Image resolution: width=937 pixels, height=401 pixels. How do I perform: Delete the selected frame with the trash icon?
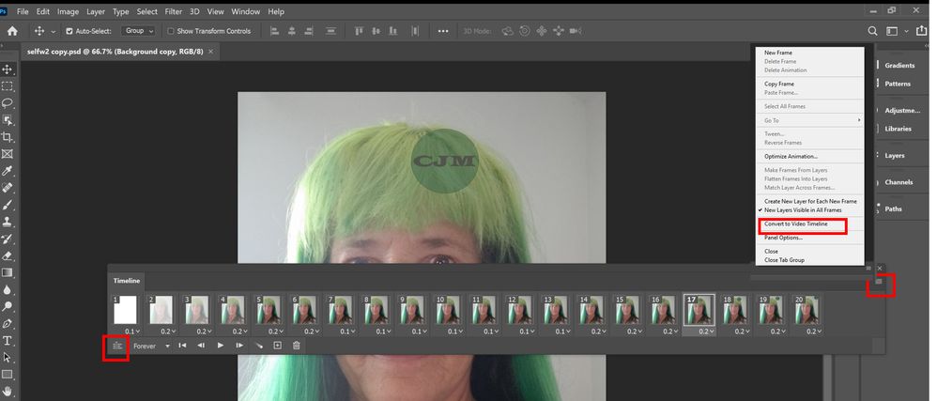click(x=297, y=346)
